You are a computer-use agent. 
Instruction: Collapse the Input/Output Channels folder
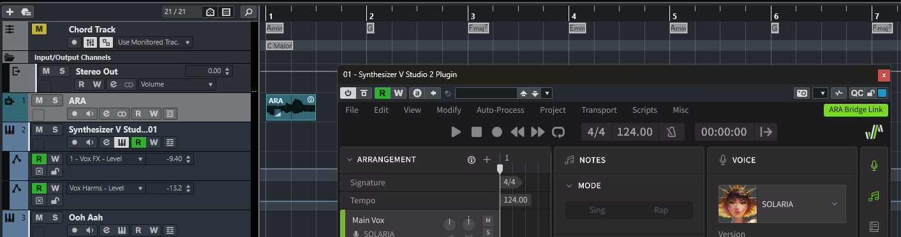[x=9, y=57]
